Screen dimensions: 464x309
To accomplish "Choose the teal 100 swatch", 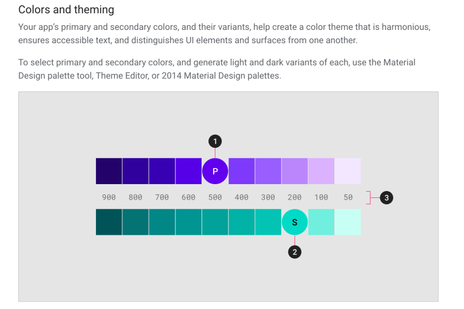I will click(x=322, y=222).
